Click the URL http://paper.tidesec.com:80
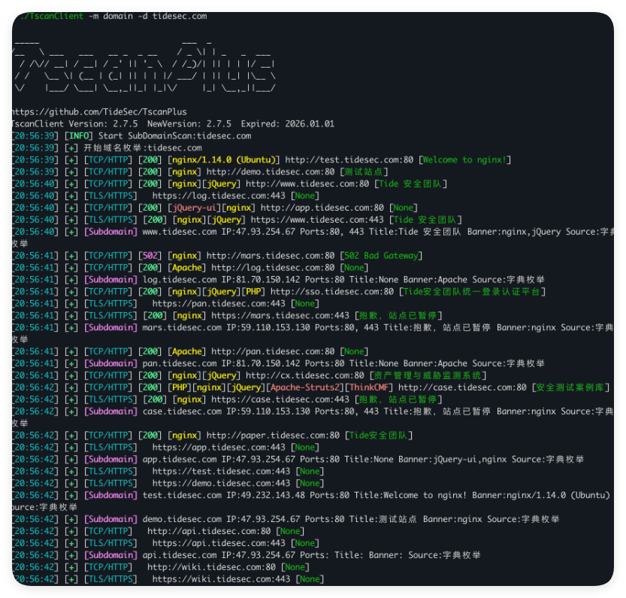Screen dimensions: 626x598 [273, 436]
